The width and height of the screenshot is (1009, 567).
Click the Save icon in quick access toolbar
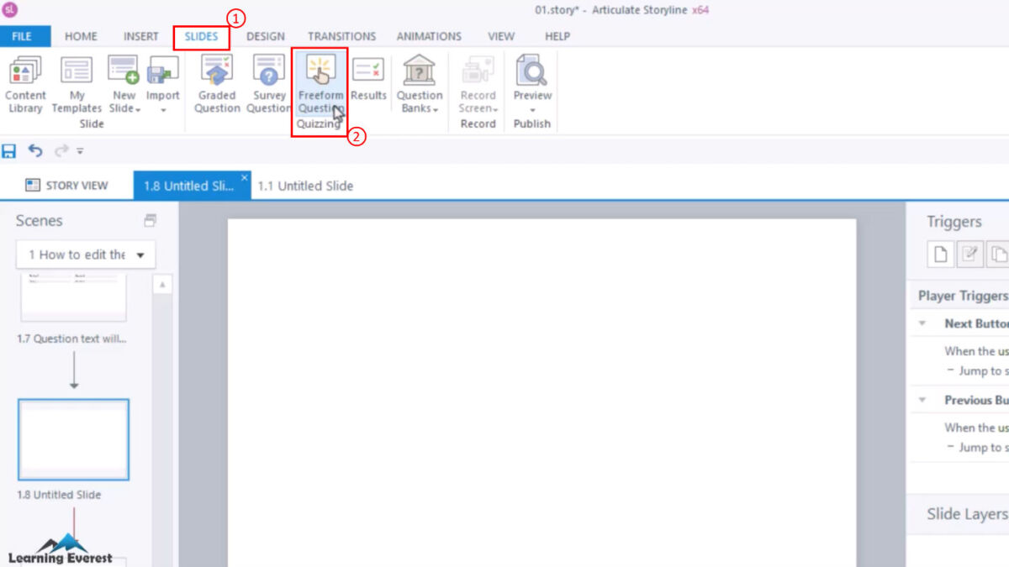(9, 151)
